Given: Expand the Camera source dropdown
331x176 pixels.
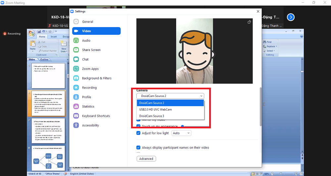Looking at the screenshot, I should point(170,96).
